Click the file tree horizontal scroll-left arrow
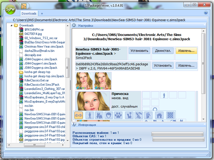214x160 pixels. coord(9,145)
